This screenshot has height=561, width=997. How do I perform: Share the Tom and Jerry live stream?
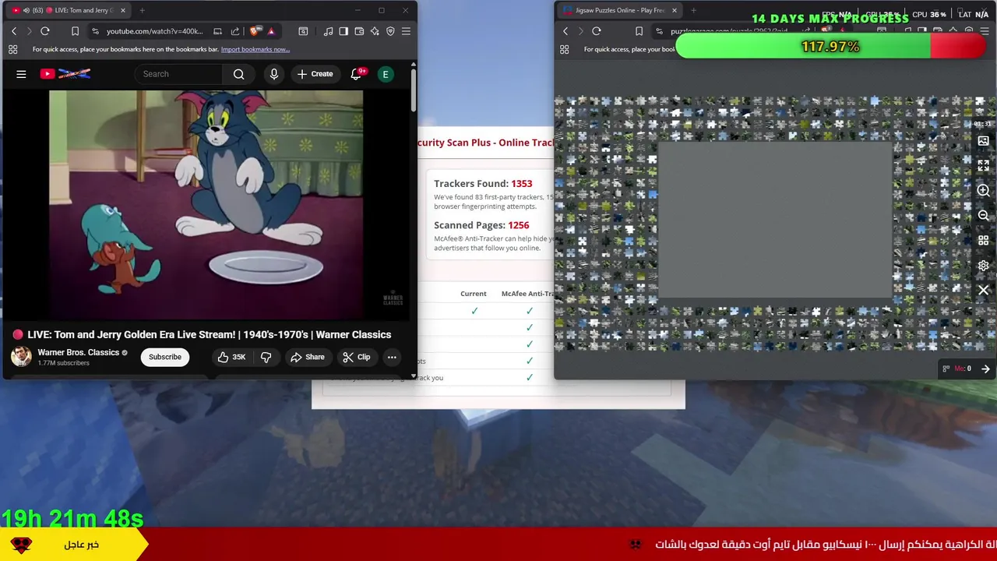click(307, 357)
